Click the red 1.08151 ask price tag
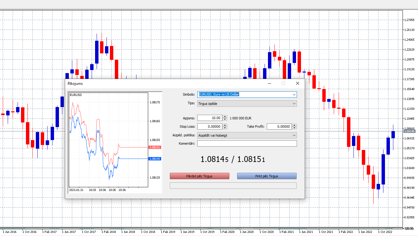The height and width of the screenshot is (236, 418). click(x=155, y=147)
